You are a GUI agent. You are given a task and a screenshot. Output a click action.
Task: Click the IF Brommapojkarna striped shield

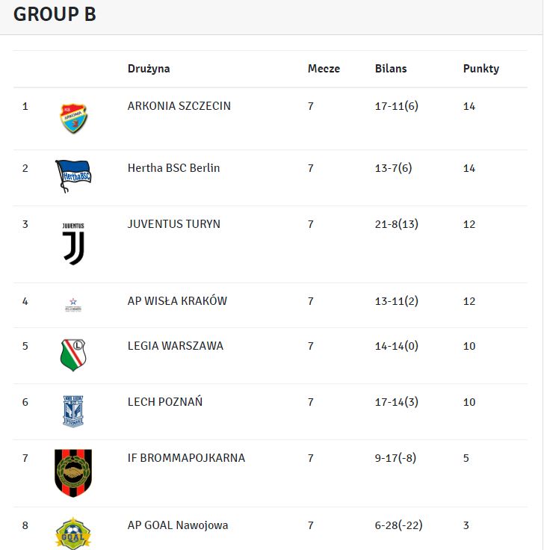(73, 473)
